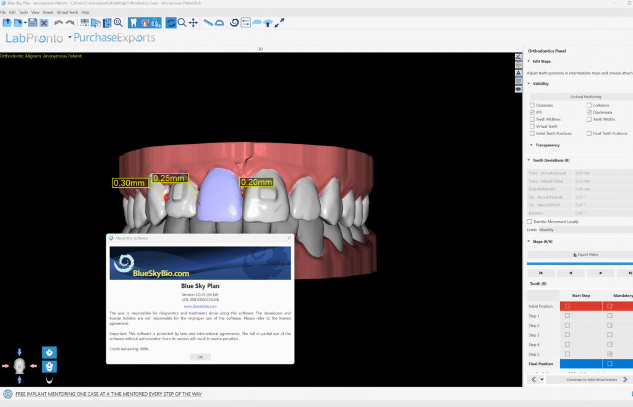This screenshot has height=407, width=633.
Task: Expand the Transparency section
Action: click(x=531, y=145)
